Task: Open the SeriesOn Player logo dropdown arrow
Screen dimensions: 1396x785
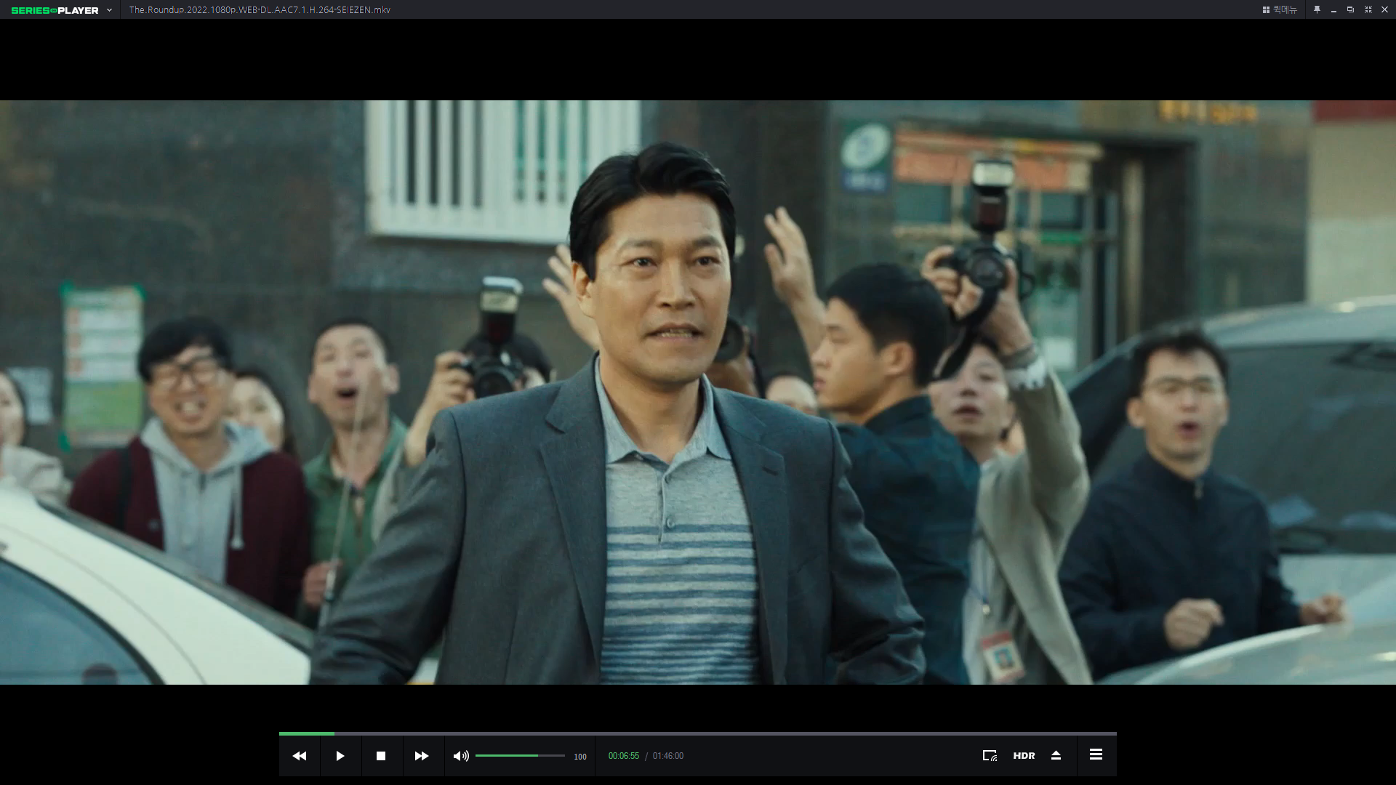Action: 109,10
